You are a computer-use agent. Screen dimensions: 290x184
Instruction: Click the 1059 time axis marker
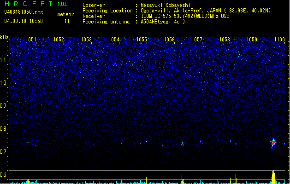coord(252,40)
